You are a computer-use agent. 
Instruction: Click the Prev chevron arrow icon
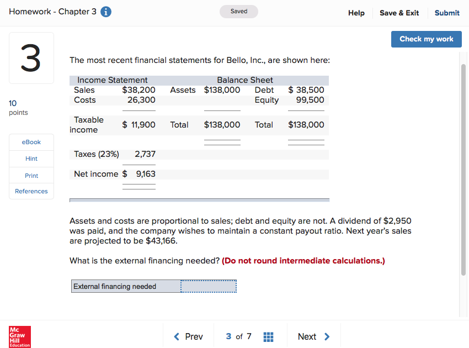click(x=178, y=336)
